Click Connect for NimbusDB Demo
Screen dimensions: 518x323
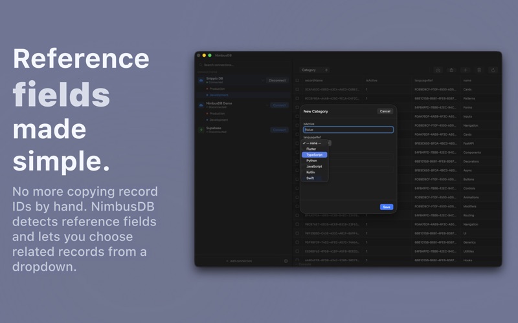click(279, 105)
